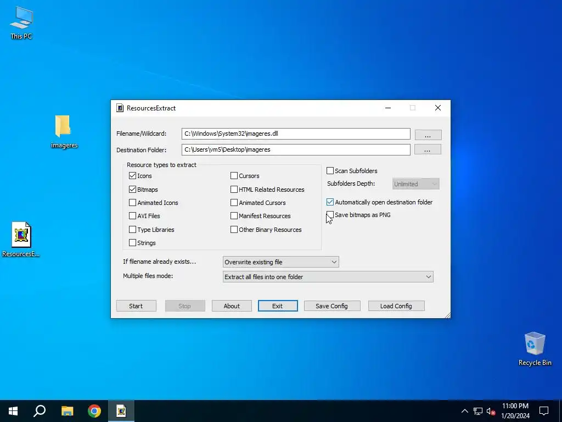Enable Animated Cursors checkbox

(234, 203)
